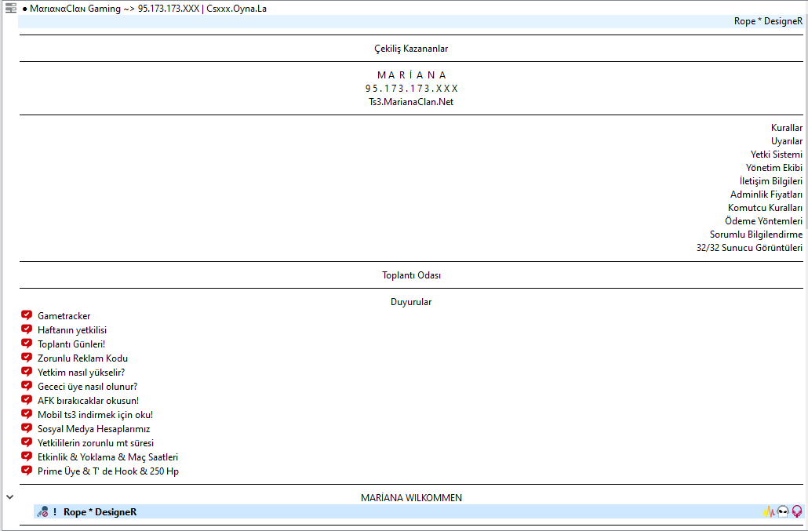Select the Yönetim Ekibi channel
808x531 pixels.
(x=774, y=168)
